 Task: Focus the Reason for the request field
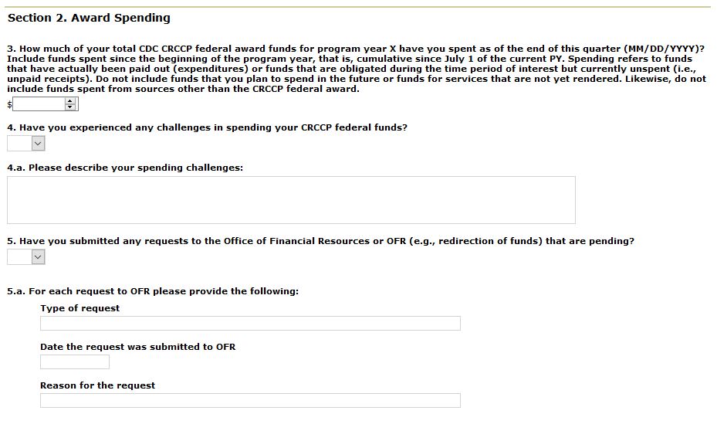(250, 400)
